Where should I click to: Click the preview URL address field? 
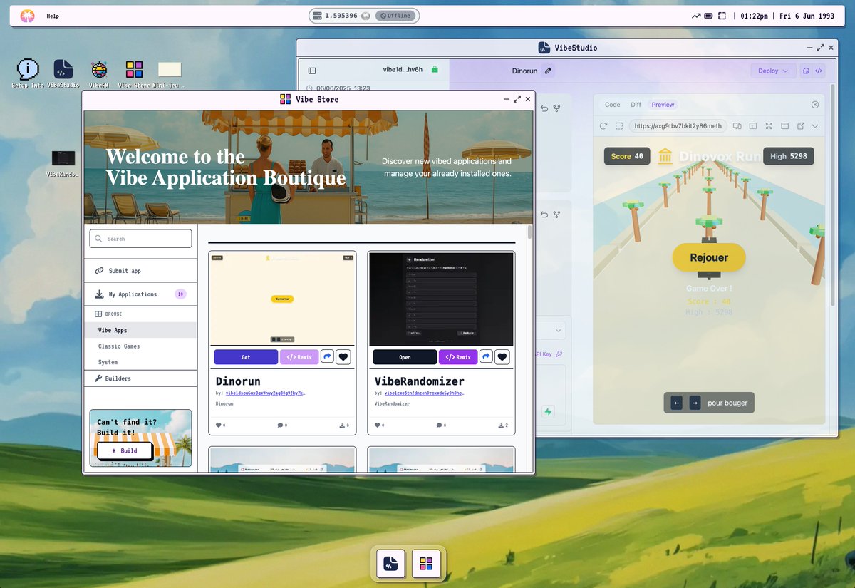tap(678, 126)
